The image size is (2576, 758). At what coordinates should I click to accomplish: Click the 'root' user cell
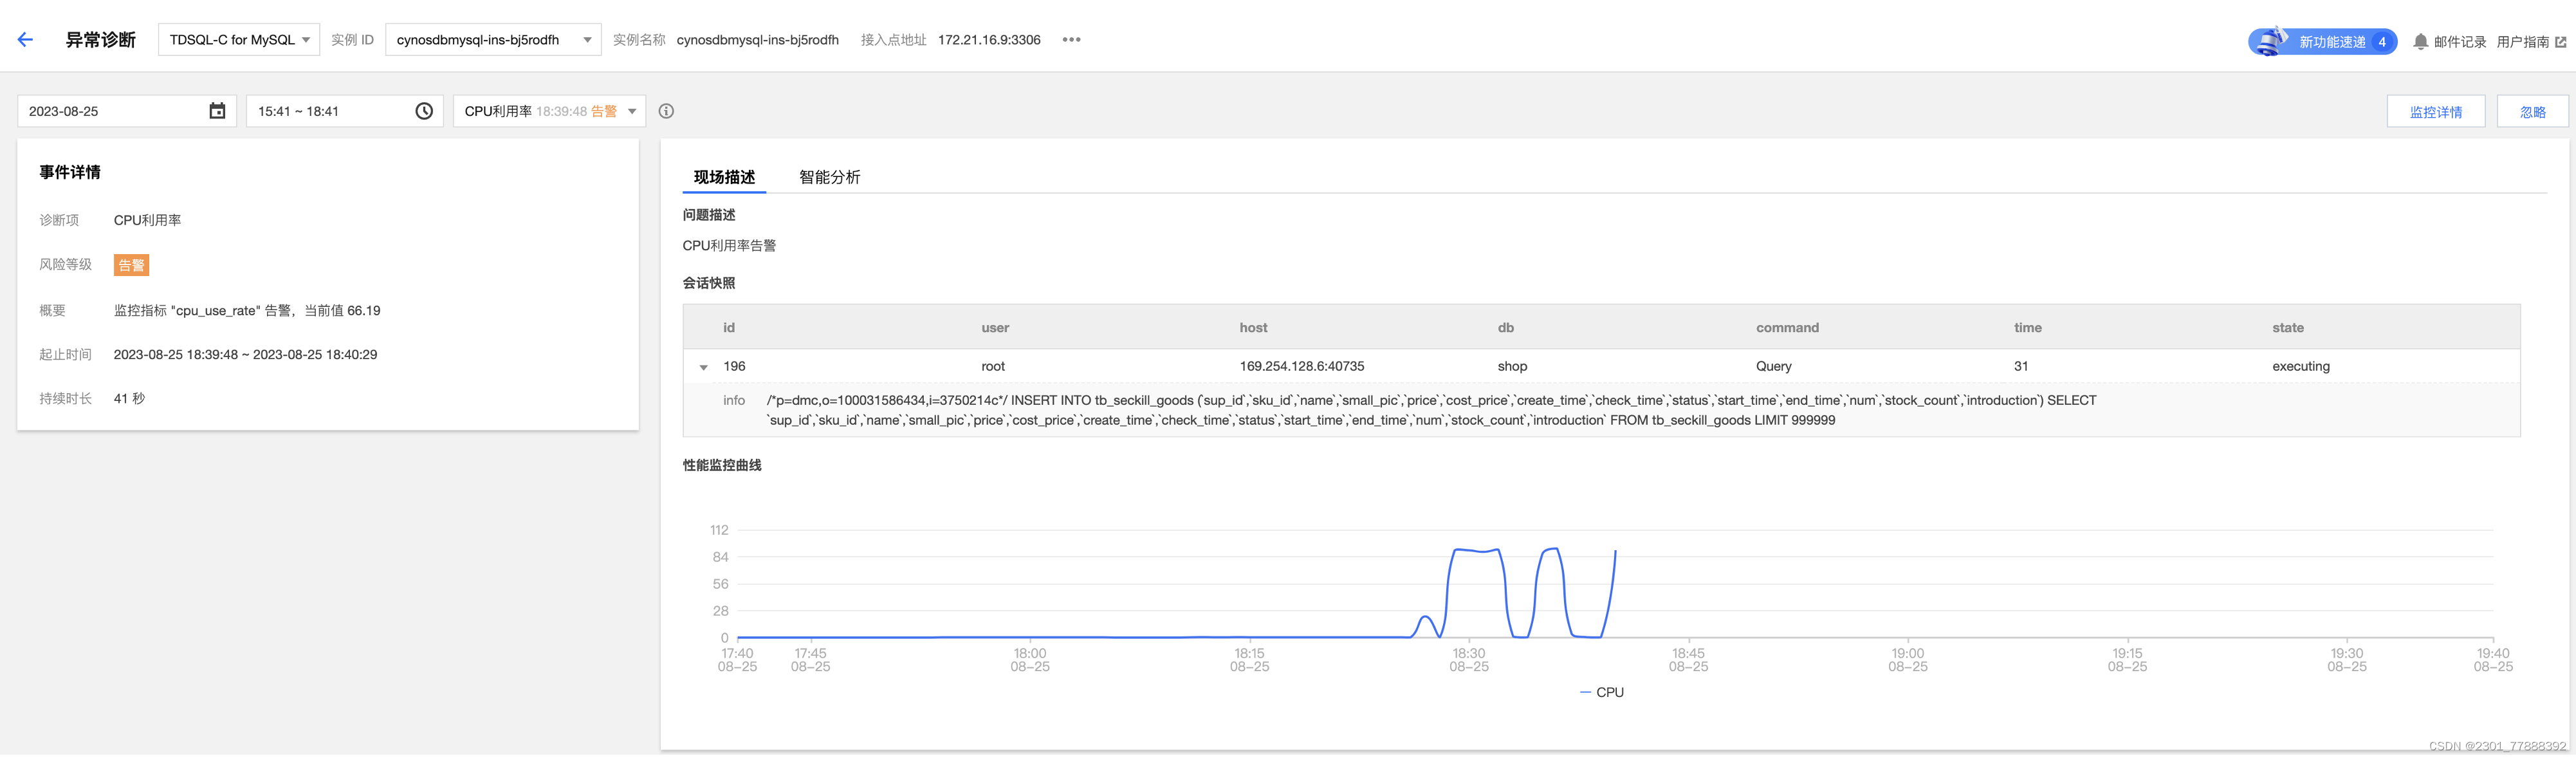click(x=992, y=366)
